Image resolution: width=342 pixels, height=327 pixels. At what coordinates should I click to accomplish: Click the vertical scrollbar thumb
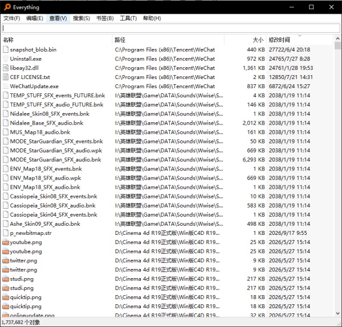(x=337, y=45)
